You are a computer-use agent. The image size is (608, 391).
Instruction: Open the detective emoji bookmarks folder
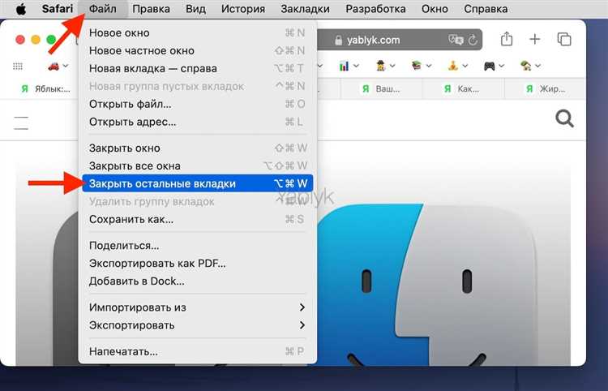pyautogui.click(x=384, y=66)
